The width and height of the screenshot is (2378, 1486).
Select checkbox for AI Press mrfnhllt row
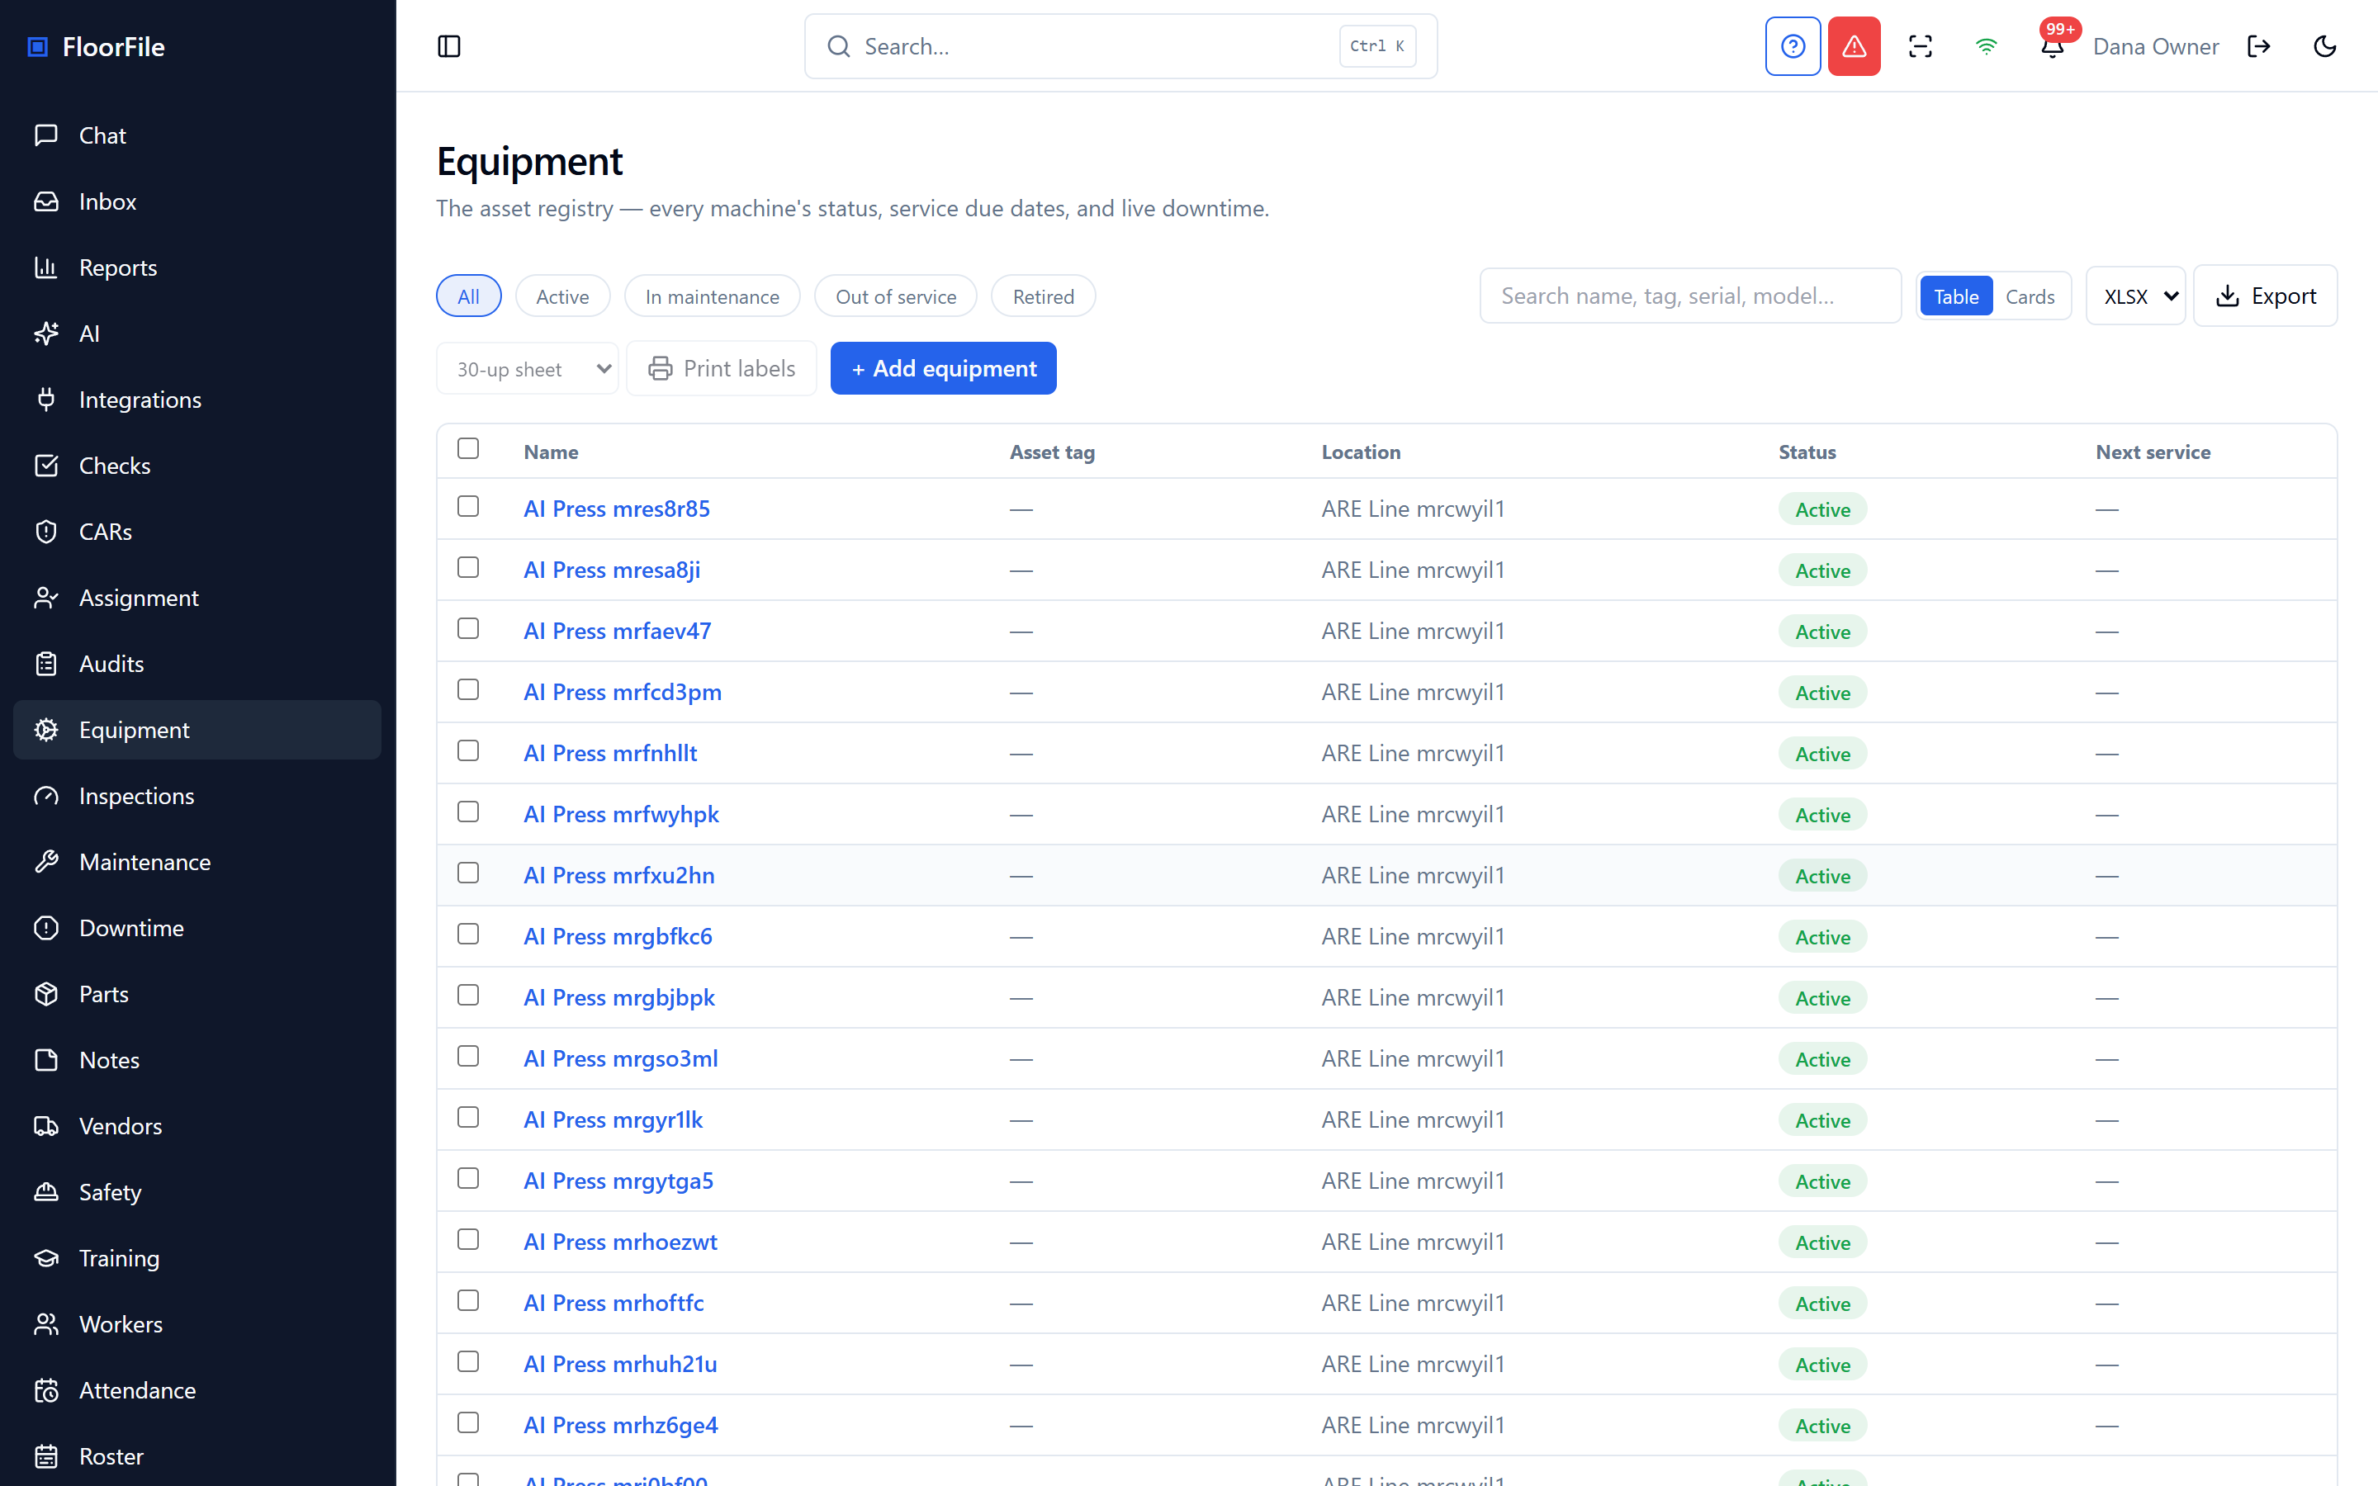467,751
